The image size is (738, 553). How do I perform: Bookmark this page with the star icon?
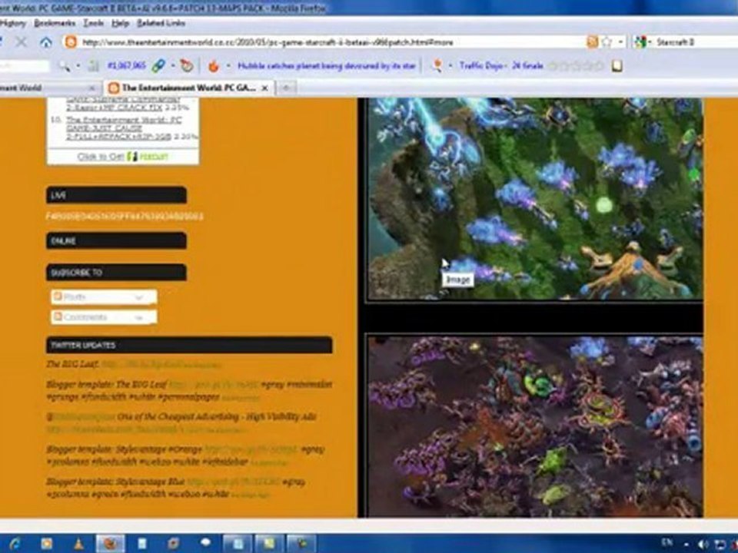click(607, 42)
